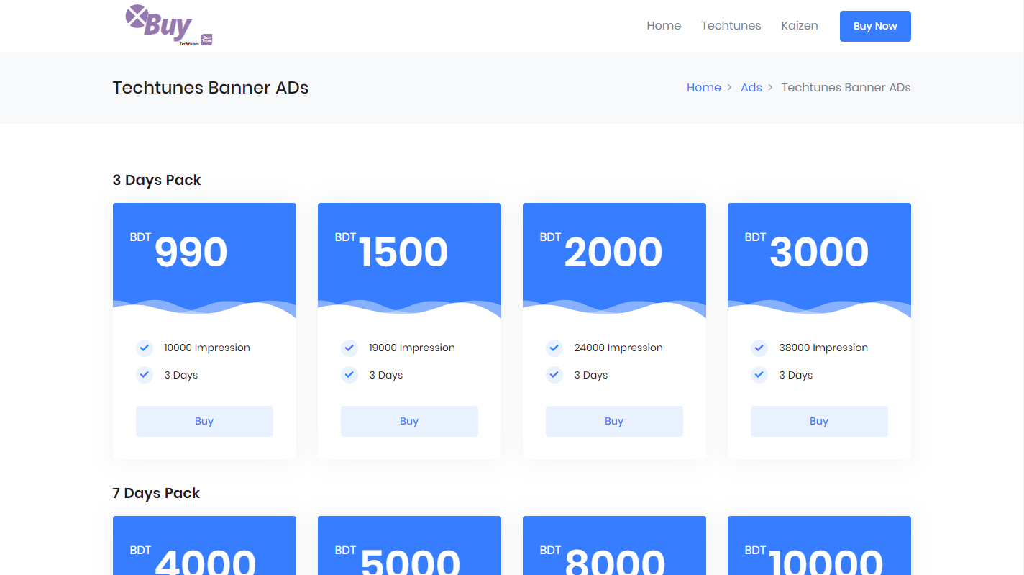This screenshot has height=575, width=1024.
Task: Click the 7 Days Pack heading
Action: click(156, 493)
